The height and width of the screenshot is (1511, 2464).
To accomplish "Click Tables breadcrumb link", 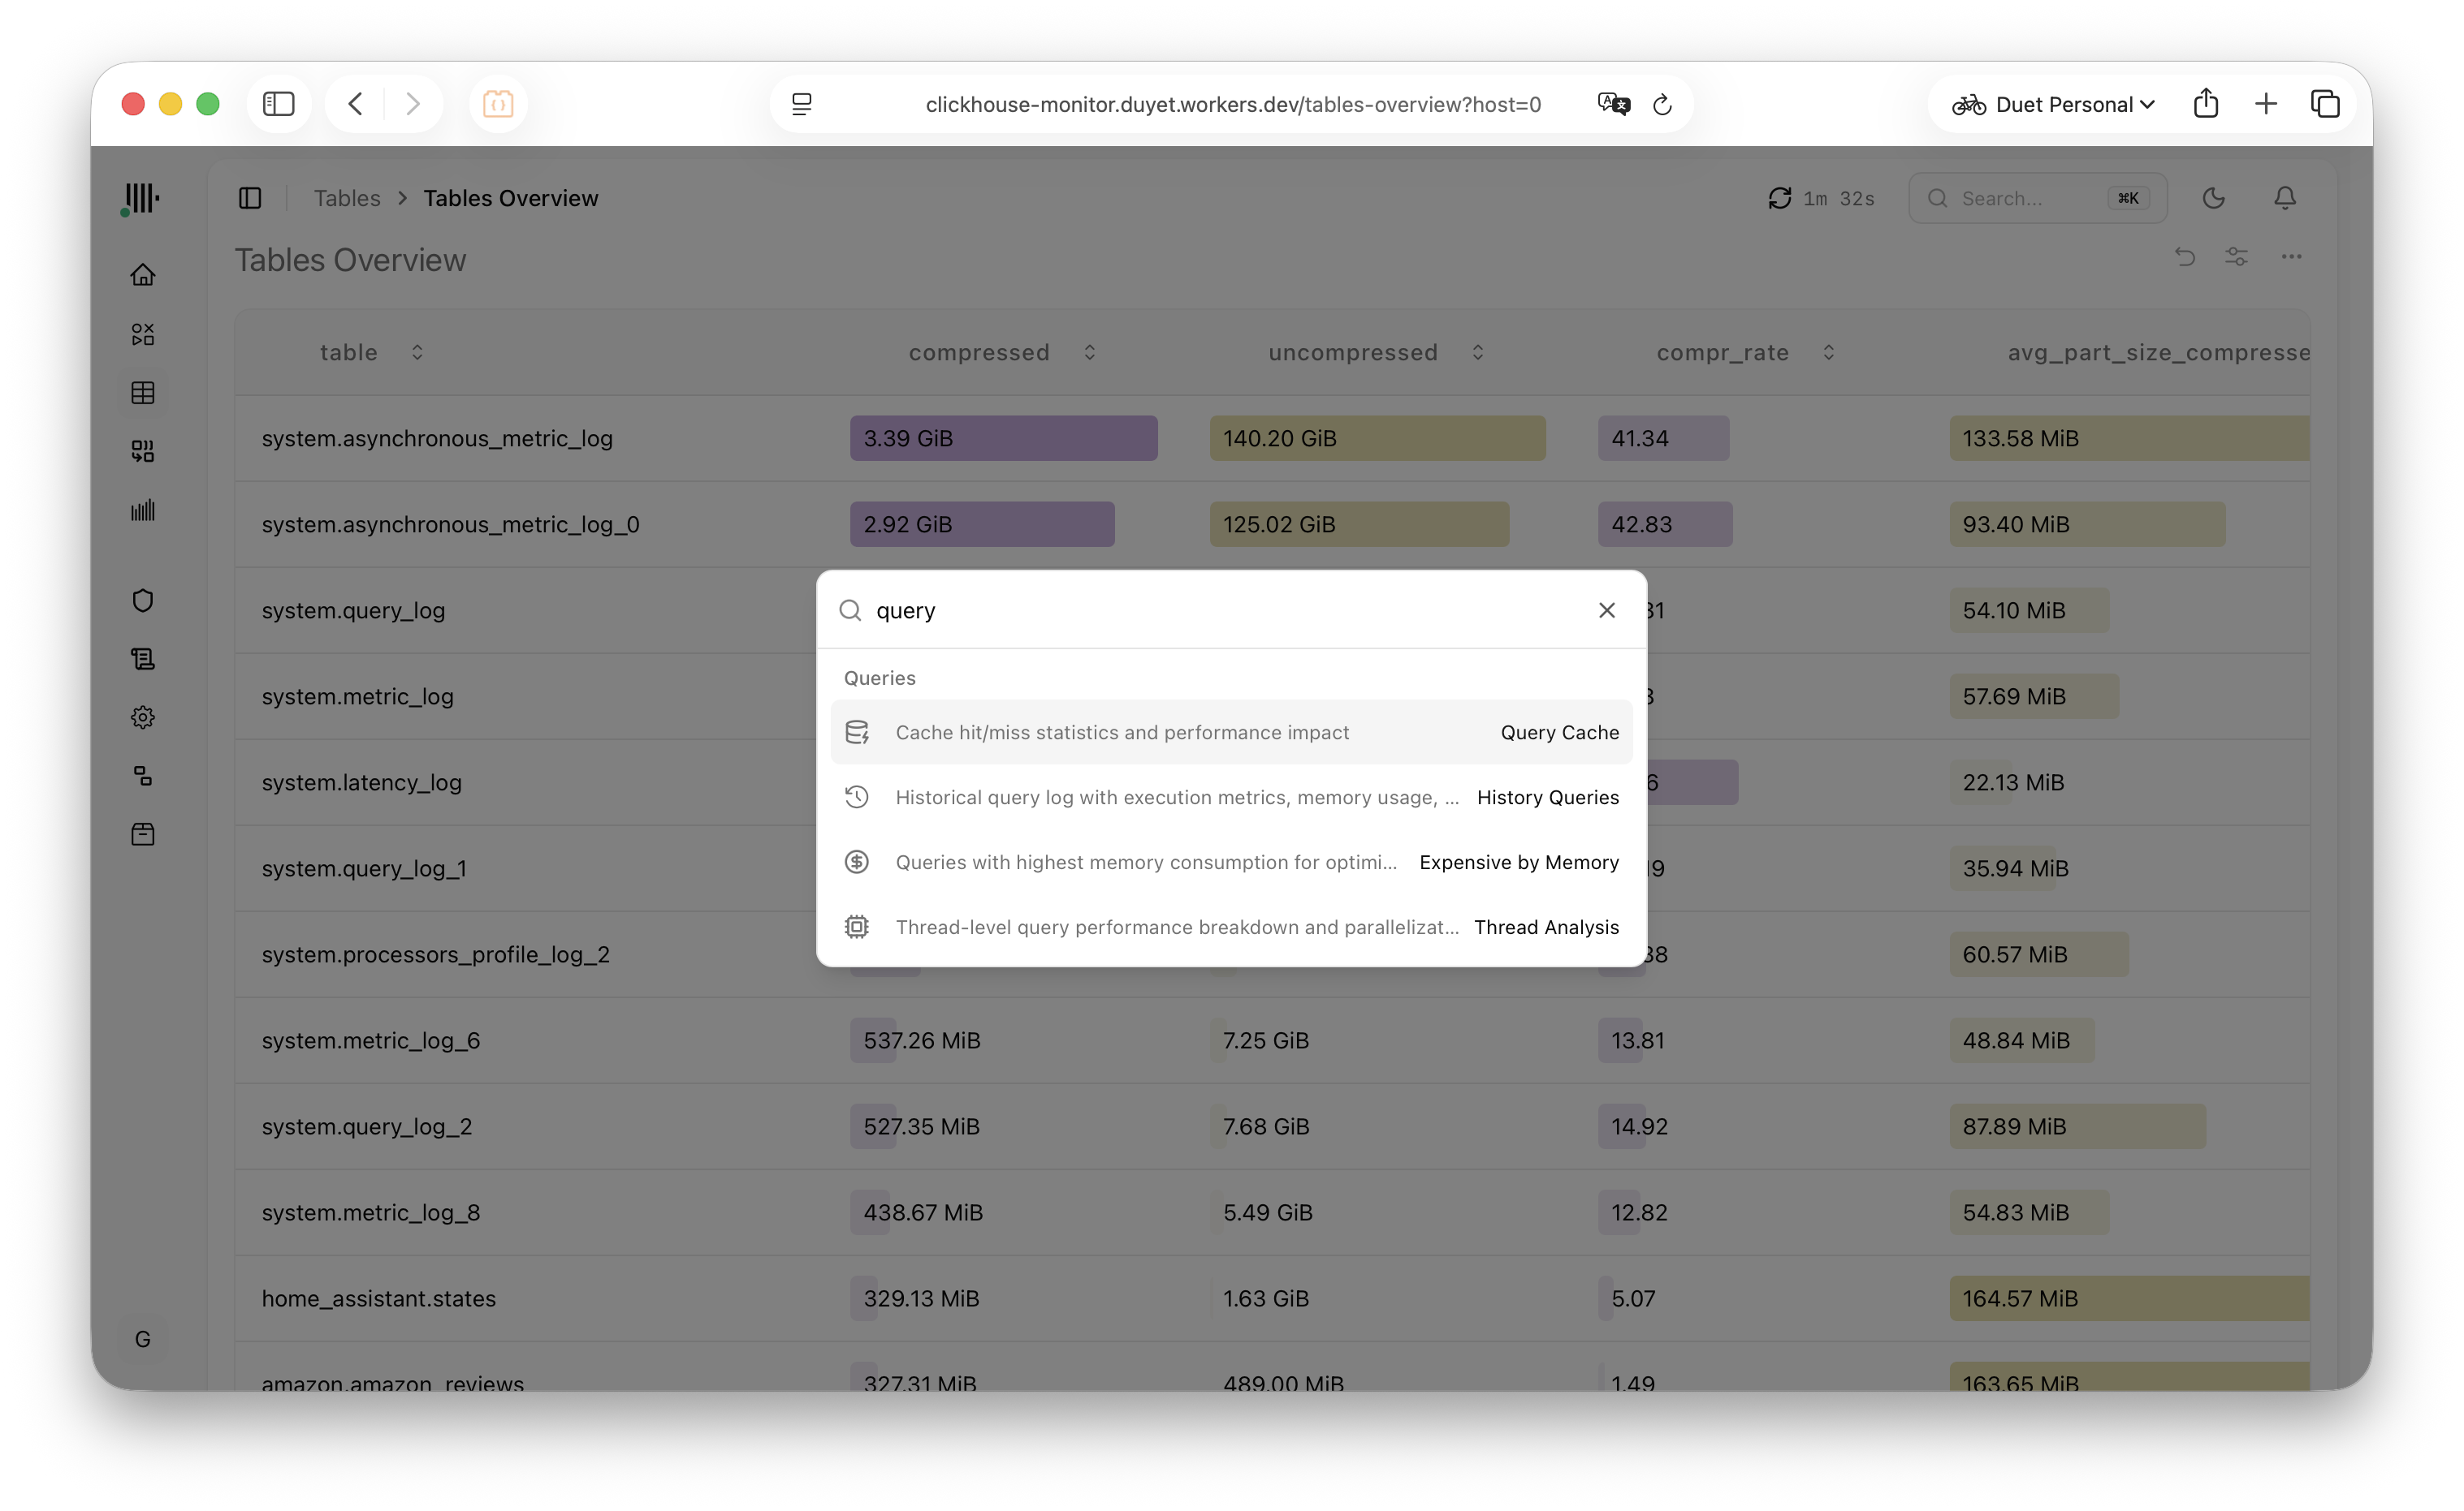I will 347,198.
